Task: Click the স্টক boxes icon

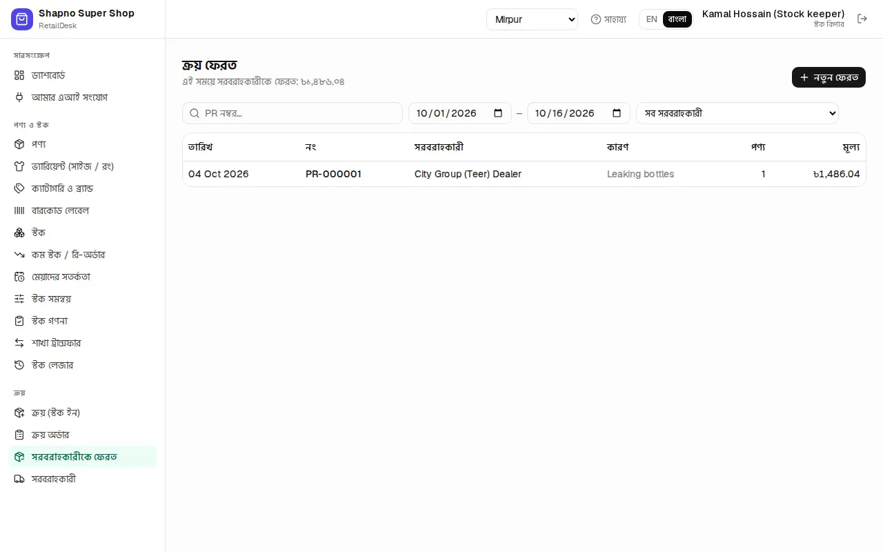Action: point(19,233)
